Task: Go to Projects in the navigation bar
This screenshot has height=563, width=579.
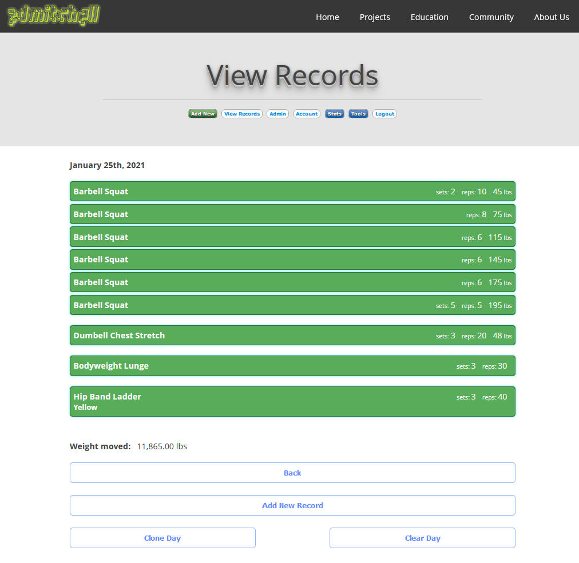Action: pos(375,17)
